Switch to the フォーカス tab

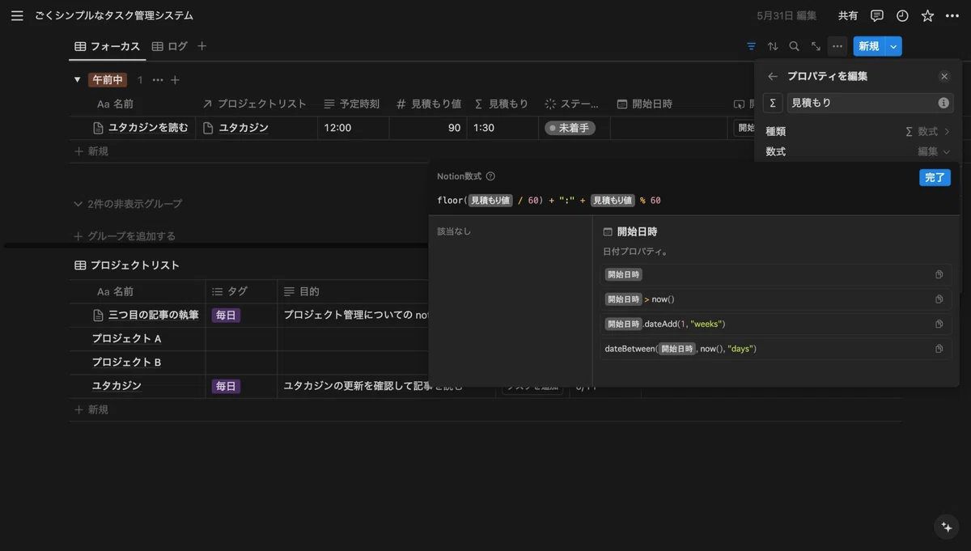pos(108,46)
